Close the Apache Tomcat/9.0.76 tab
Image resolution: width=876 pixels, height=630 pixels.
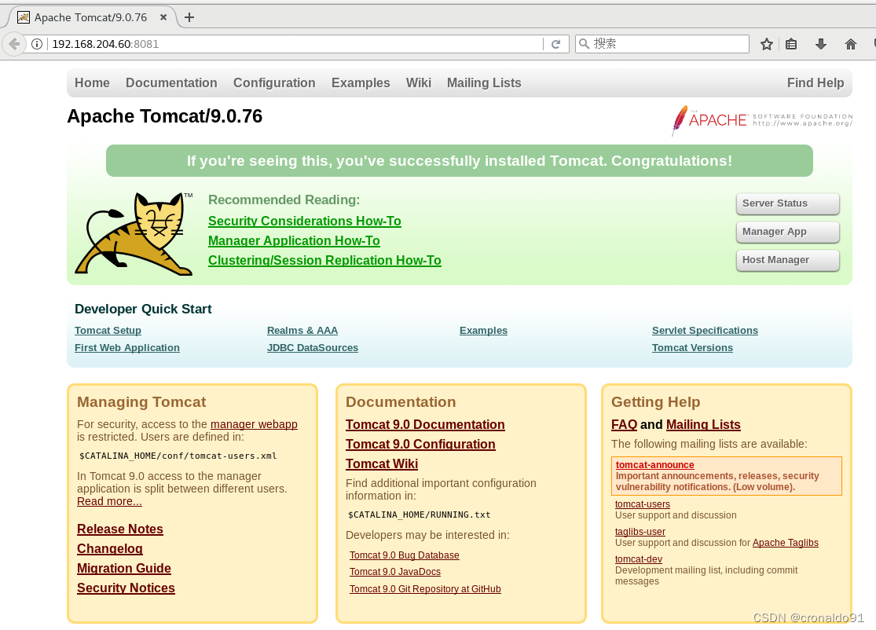click(x=163, y=17)
